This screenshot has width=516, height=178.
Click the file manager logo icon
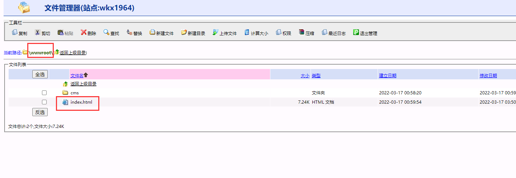pyautogui.click(x=24, y=7)
